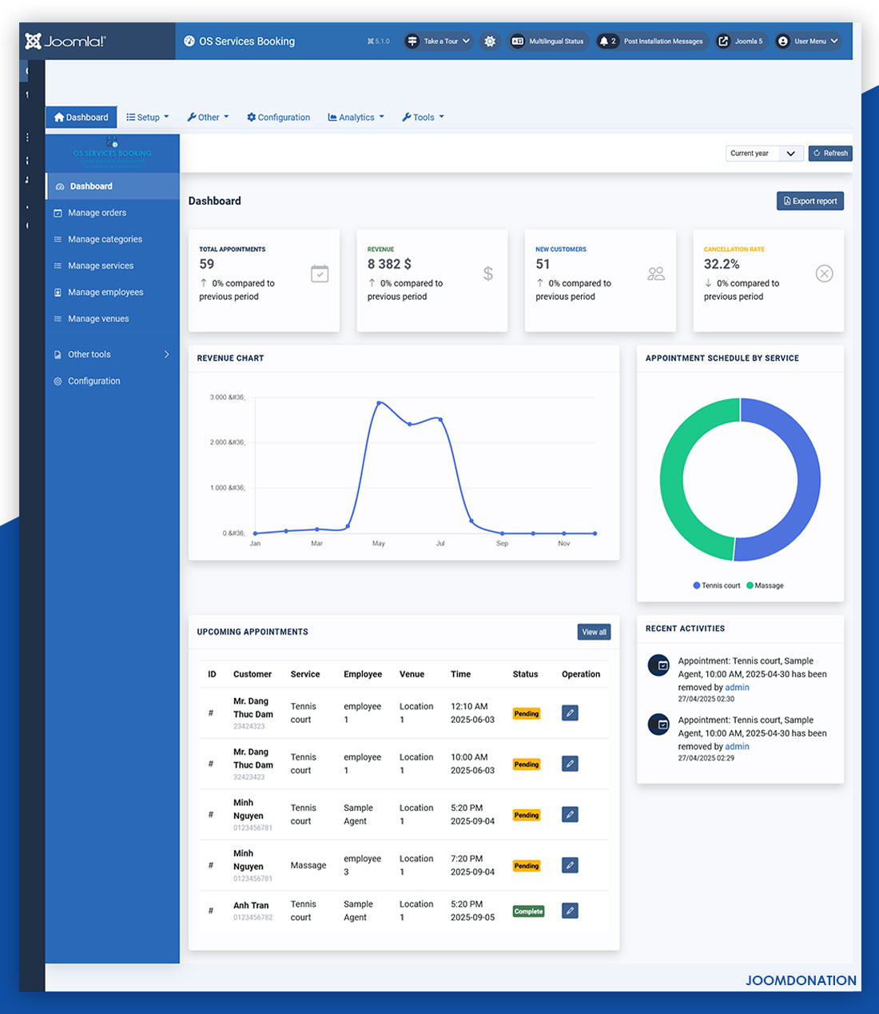879x1014 pixels.
Task: Click the green Massage donut chart segment
Action: 678,480
